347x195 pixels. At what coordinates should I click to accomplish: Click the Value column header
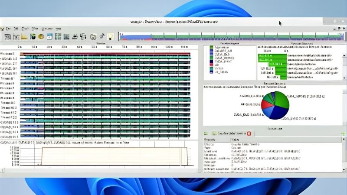pyautogui.click(x=286, y=140)
